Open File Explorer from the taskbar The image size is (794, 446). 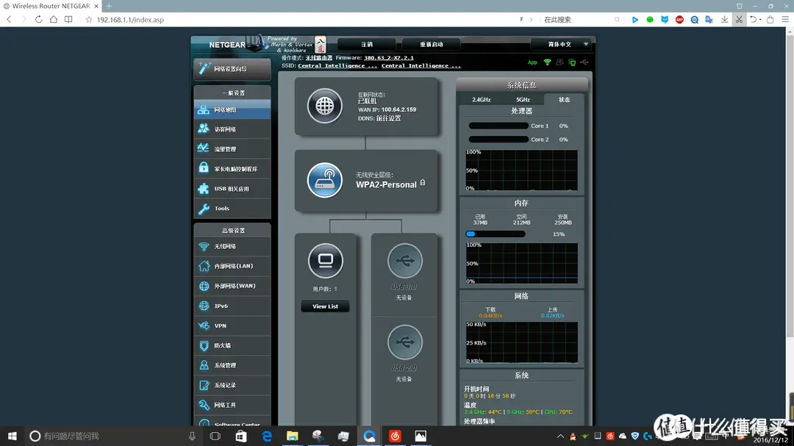pos(292,436)
